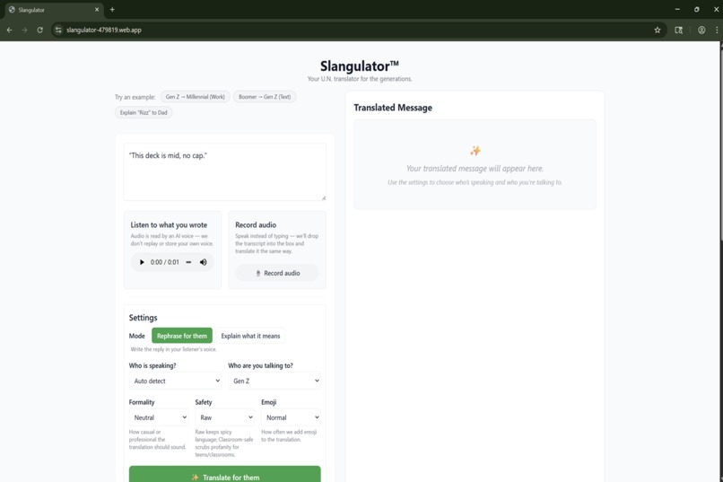Click the Slangulator™ title heading
This screenshot has width=723, height=482.
(x=359, y=66)
